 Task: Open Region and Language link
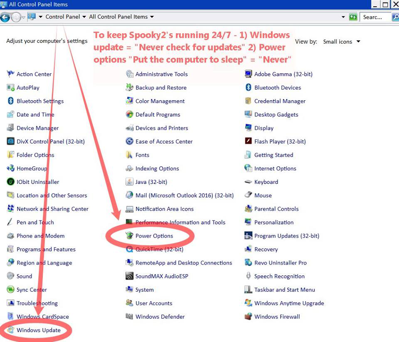tap(44, 263)
